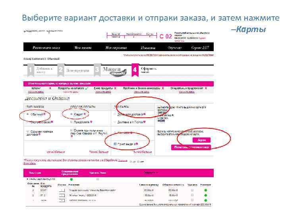Click the X mark beside Демо продукты

[115, 88]
